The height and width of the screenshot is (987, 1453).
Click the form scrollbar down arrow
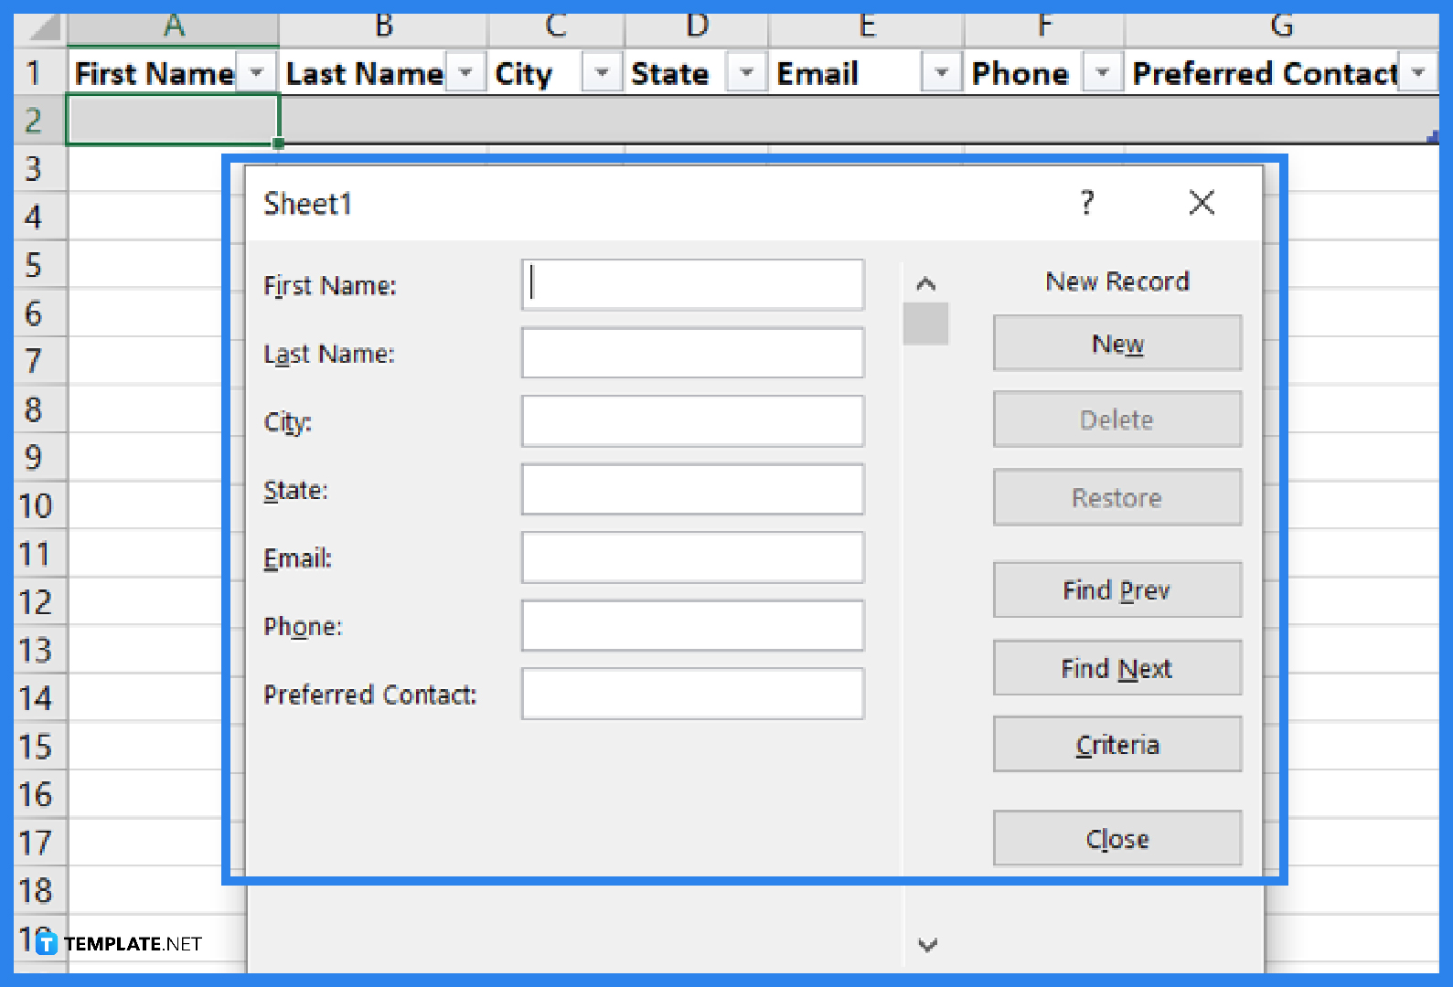click(927, 945)
